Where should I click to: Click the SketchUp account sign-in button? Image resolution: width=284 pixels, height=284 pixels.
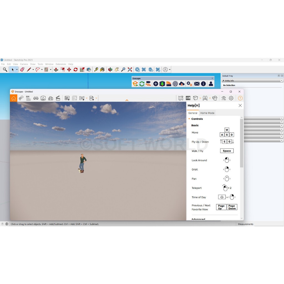(165, 70)
